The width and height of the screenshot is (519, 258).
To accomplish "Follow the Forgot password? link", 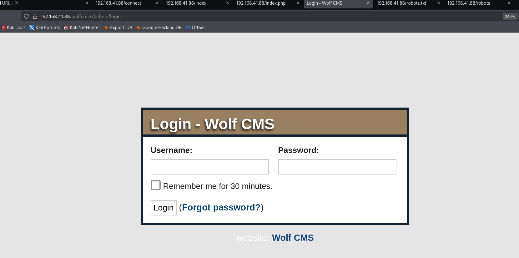I will coord(221,207).
